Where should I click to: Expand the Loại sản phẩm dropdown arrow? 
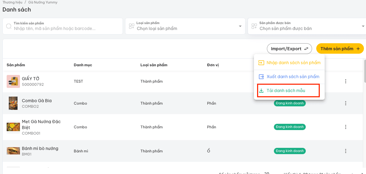coord(240,26)
